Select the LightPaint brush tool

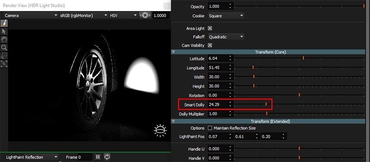[4, 23]
